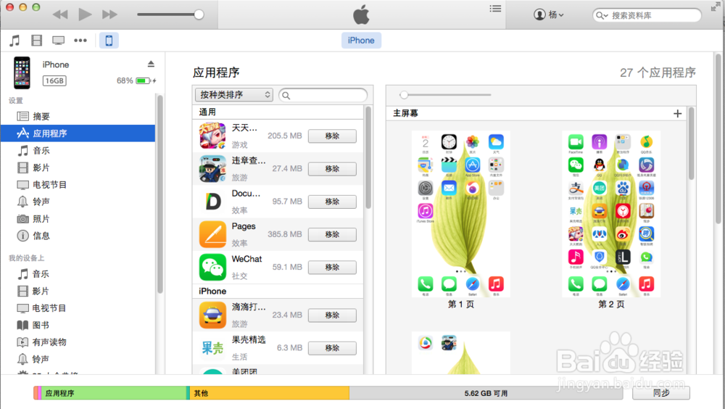Click the app list scrollbar
Screen dimensions: 725x409
pos(368,157)
